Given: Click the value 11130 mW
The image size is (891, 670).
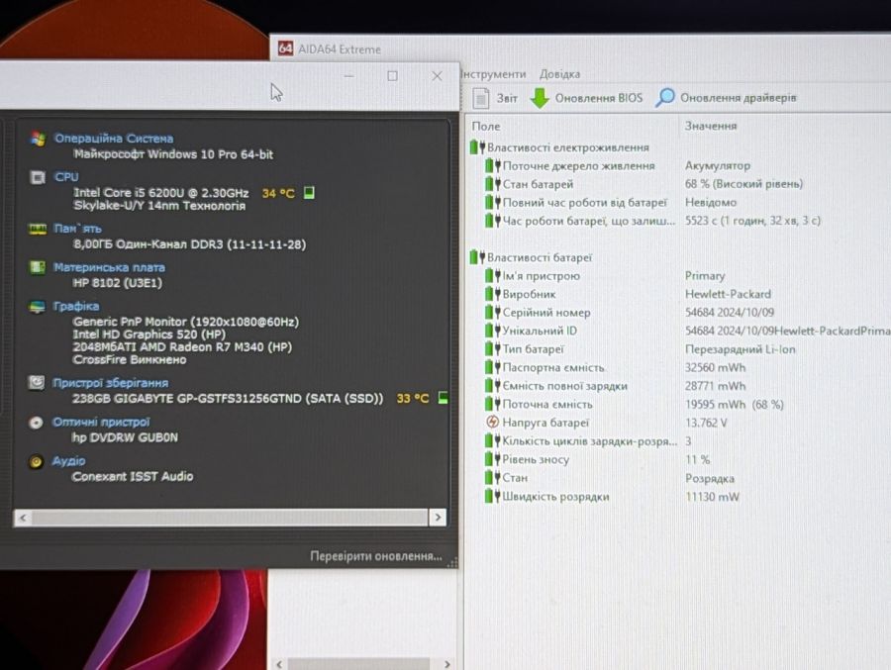Looking at the screenshot, I should tap(712, 497).
